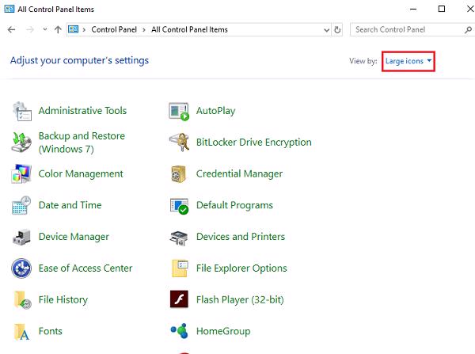Viewport: 475px width, 354px height.
Task: Open the Administrative Tools link
Action: (x=82, y=111)
